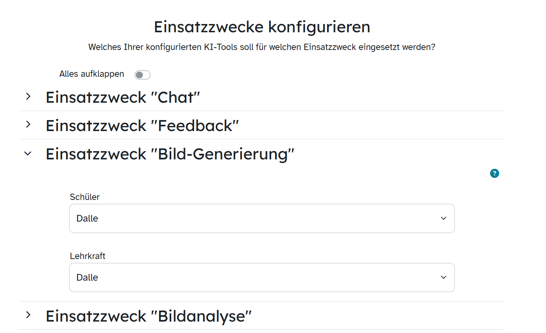The width and height of the screenshot is (546, 333).
Task: Open the Einsatzzweck "Bildanalyse" heading
Action: tap(148, 316)
